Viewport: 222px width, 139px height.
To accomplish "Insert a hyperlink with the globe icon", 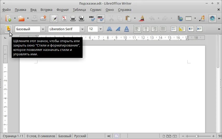I will click(x=180, y=18).
